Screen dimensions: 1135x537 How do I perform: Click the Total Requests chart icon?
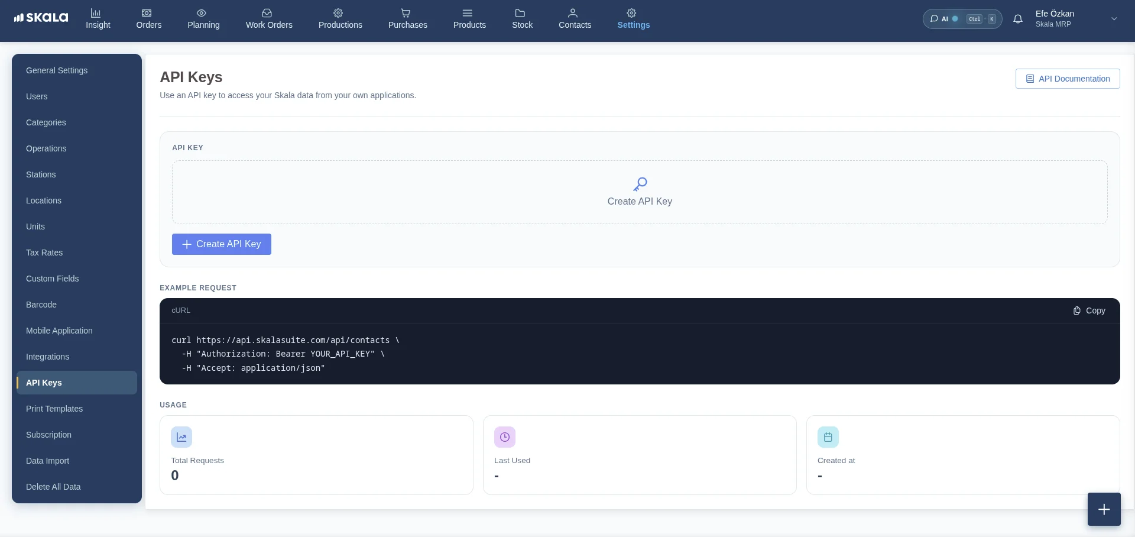coord(181,437)
